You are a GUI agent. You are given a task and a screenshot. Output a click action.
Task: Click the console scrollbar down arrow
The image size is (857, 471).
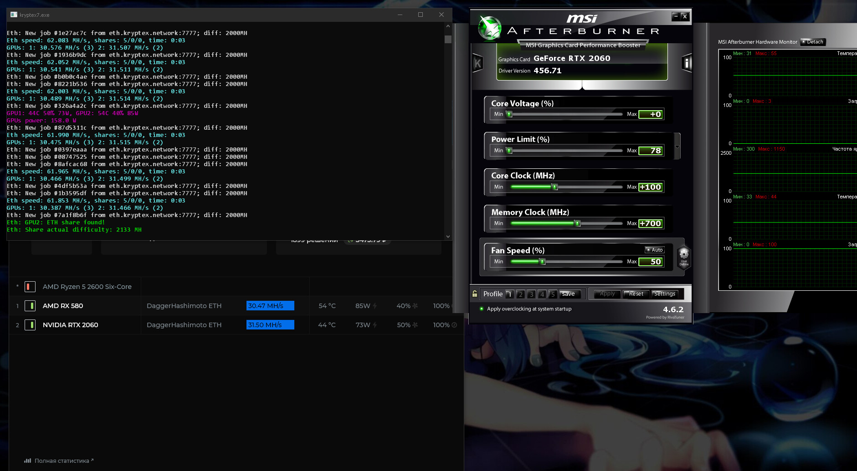(x=448, y=236)
